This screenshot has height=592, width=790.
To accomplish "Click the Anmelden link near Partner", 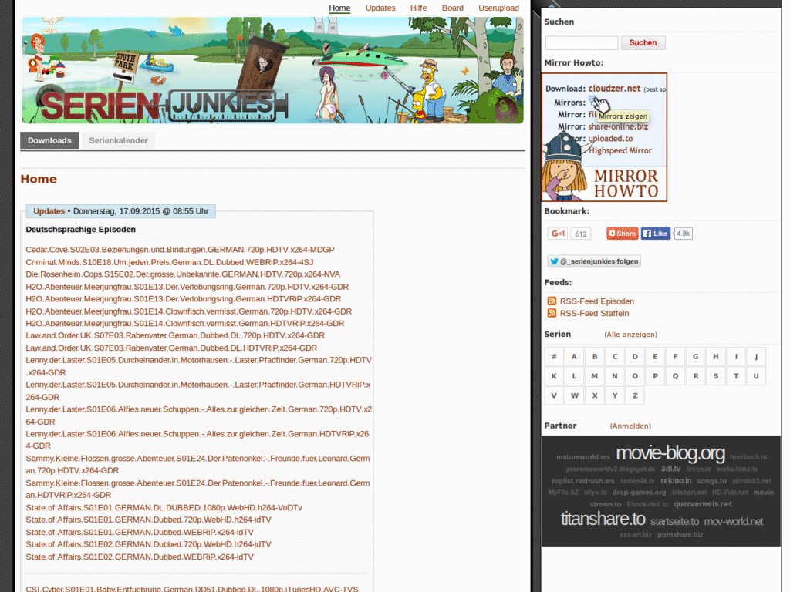I will click(x=630, y=425).
